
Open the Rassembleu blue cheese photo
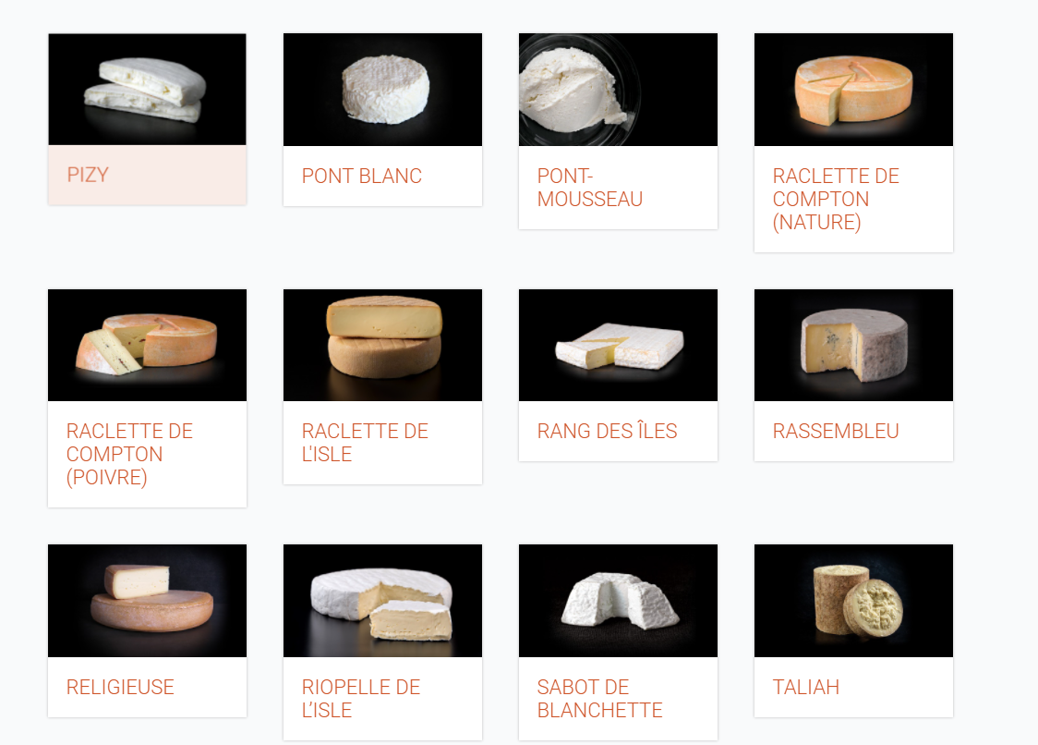coord(853,345)
